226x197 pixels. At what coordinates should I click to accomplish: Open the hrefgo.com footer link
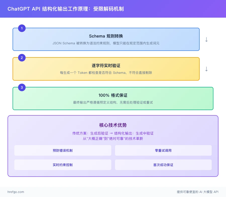[x=16, y=192]
